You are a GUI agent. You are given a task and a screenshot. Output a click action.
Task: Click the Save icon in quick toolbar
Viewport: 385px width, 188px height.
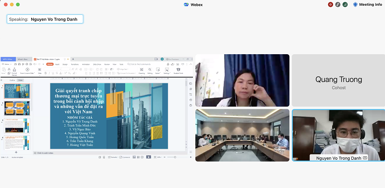(x=19, y=64)
